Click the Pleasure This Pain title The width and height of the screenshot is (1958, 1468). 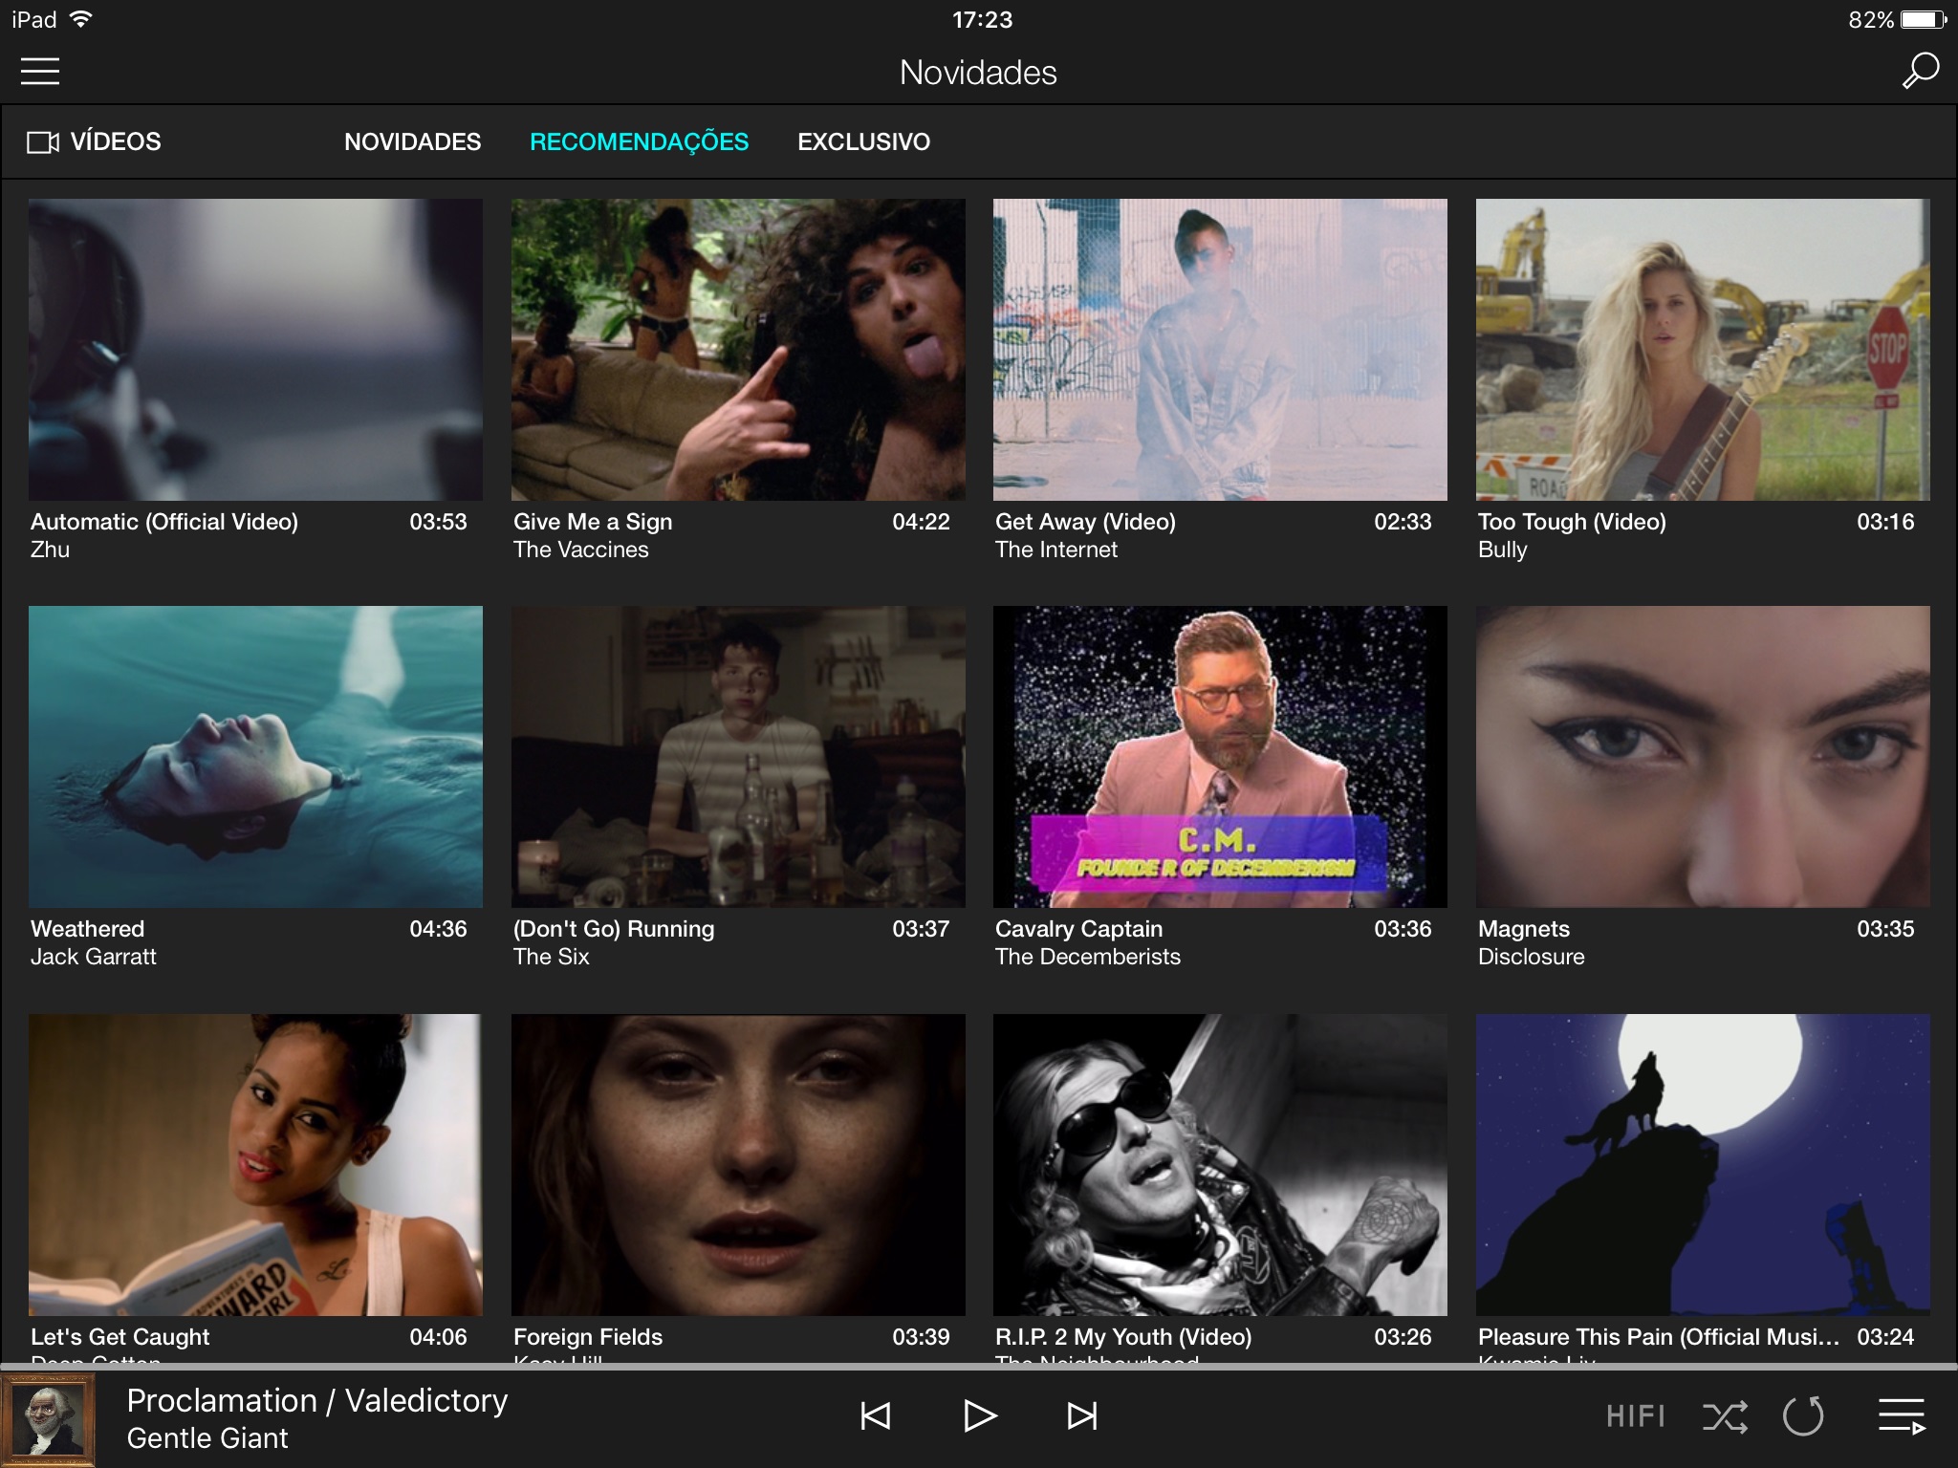click(1659, 1337)
